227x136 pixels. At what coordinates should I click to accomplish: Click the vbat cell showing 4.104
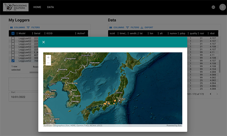click(213, 69)
